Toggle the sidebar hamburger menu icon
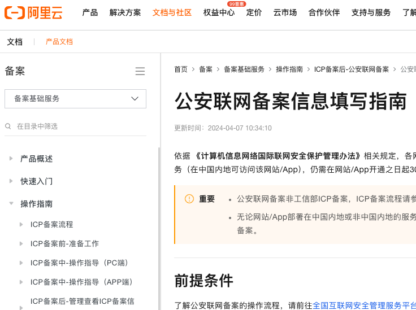The height and width of the screenshot is (310, 416). click(x=140, y=71)
